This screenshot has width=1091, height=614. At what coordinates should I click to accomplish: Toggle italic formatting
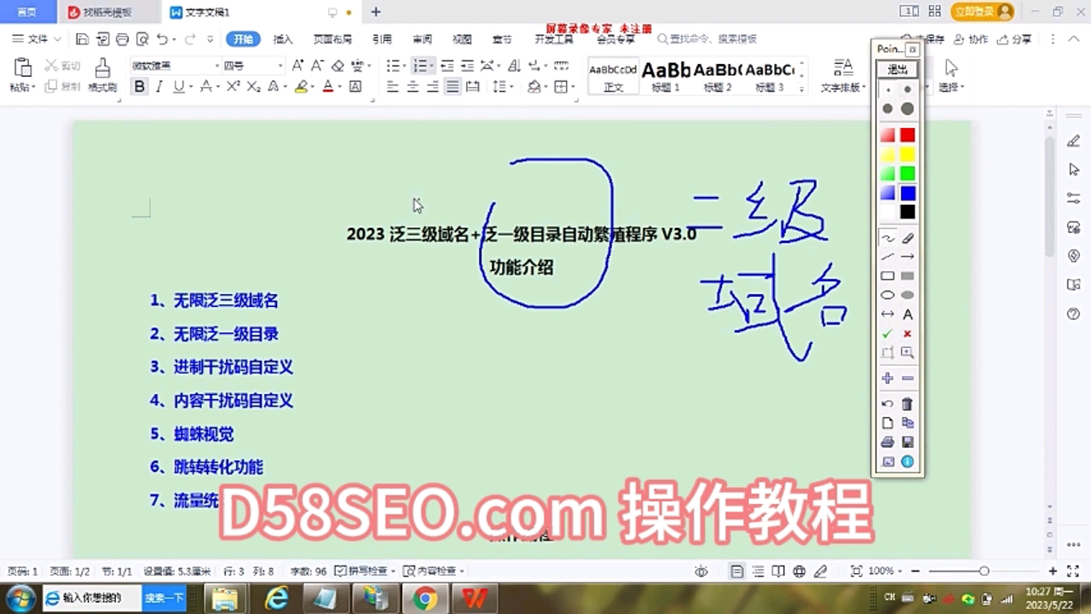(x=159, y=87)
